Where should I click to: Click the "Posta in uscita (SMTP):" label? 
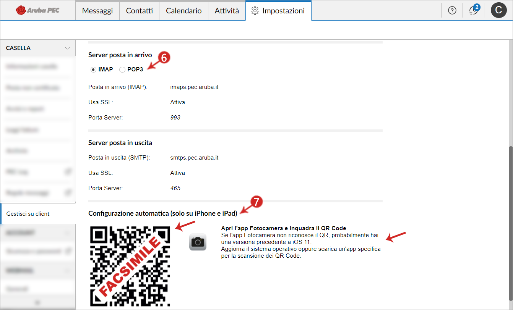pos(119,158)
